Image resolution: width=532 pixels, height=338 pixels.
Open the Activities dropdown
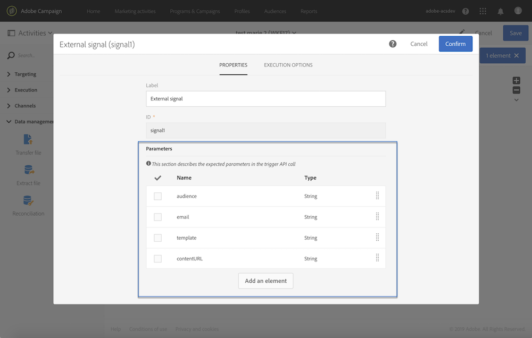click(35, 33)
